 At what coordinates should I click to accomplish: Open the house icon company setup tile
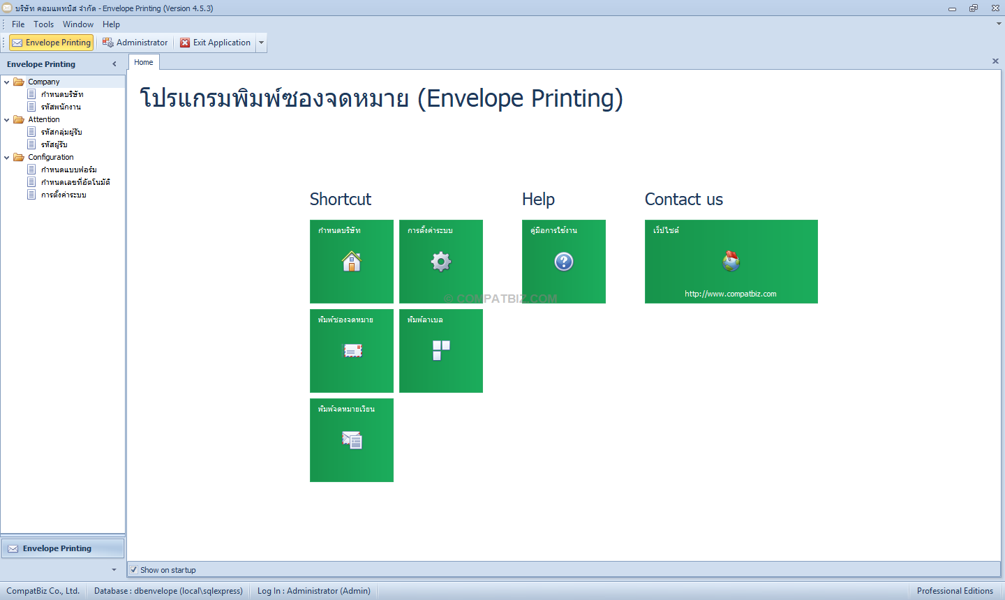(352, 262)
